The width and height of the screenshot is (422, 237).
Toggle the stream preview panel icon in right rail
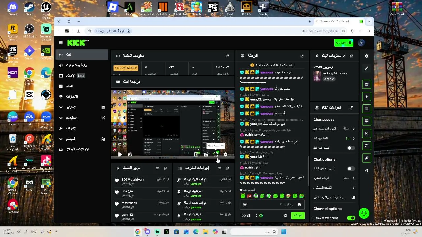[x=366, y=84]
